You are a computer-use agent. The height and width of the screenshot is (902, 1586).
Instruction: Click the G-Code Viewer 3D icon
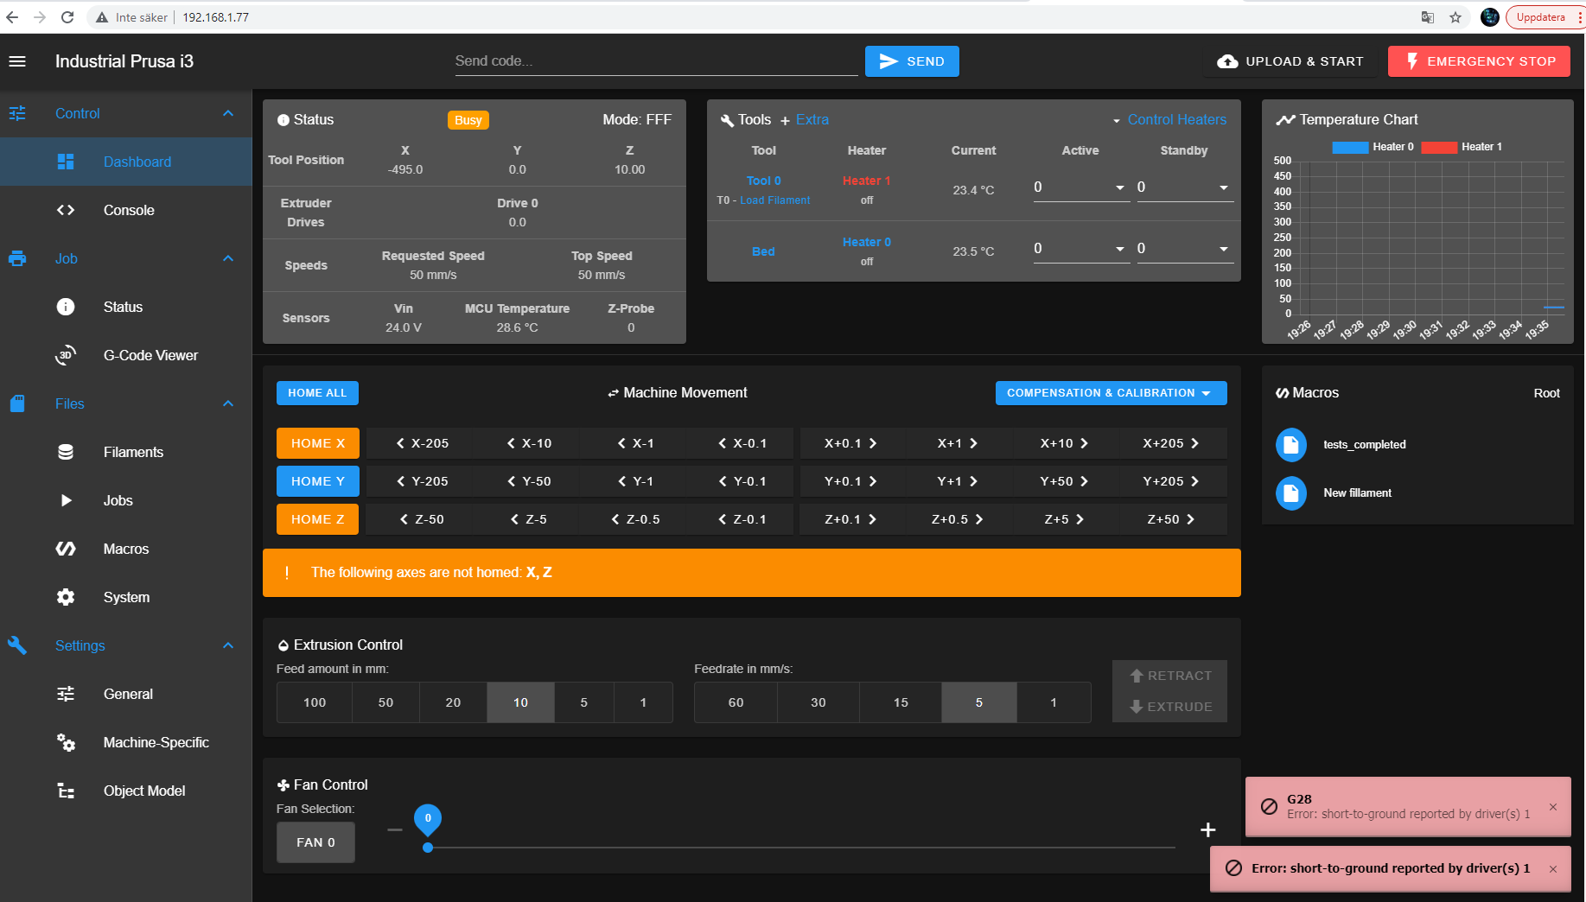66,355
